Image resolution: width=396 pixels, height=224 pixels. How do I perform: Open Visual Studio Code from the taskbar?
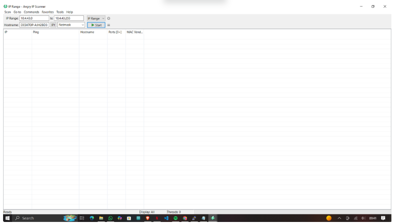click(x=166, y=218)
